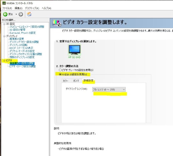Switch to the ガンマ tab

click(76, 81)
